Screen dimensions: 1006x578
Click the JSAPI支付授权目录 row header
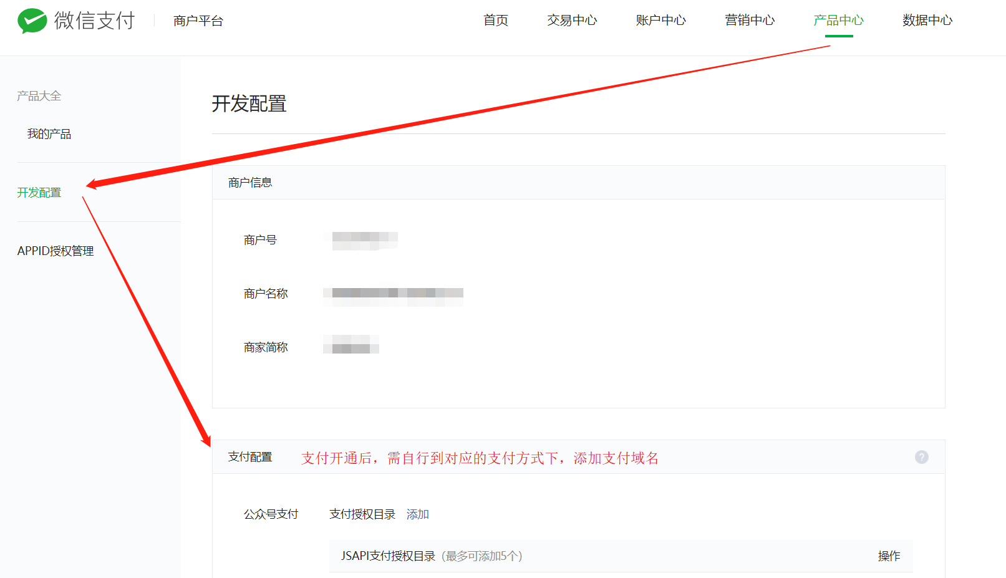coord(388,556)
